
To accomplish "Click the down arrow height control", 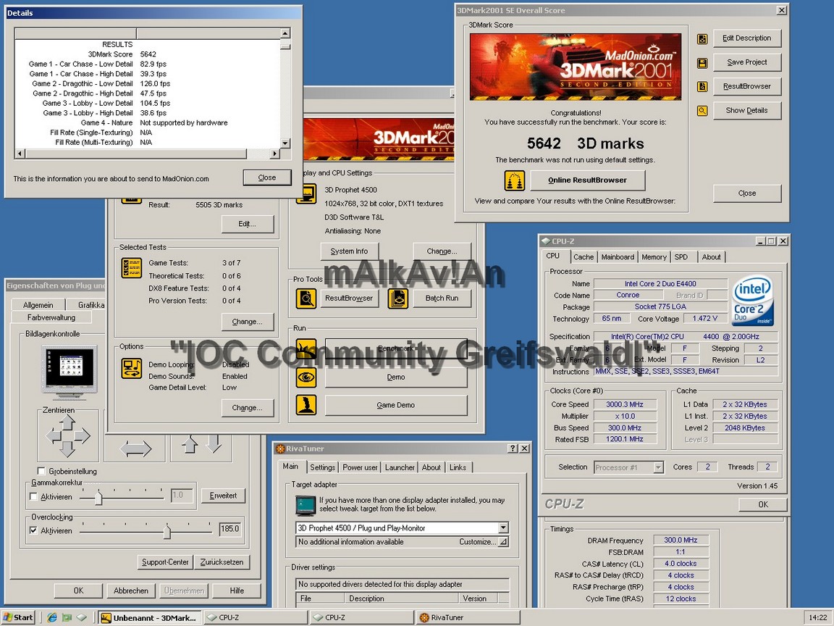I will point(214,444).
